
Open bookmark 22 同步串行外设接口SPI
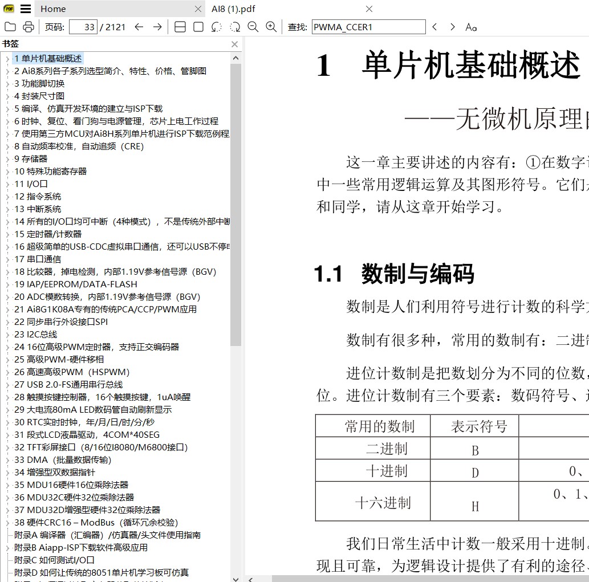pos(61,322)
